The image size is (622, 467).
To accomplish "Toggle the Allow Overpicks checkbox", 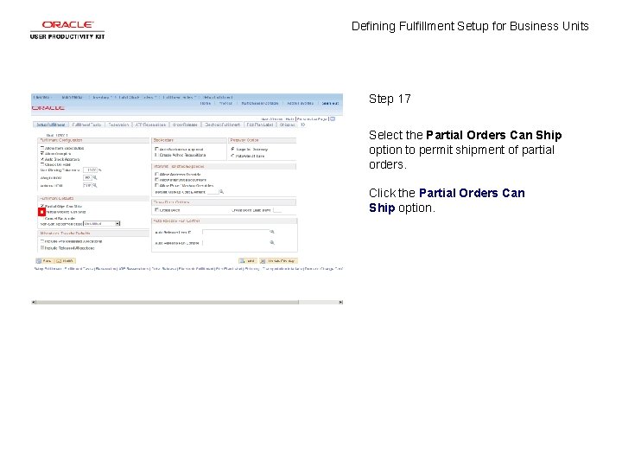I will click(x=42, y=153).
